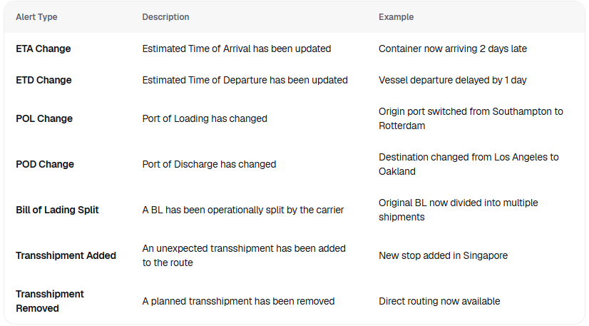Select the Transshipment Removed row label
The height and width of the screenshot is (326, 589).
50,301
